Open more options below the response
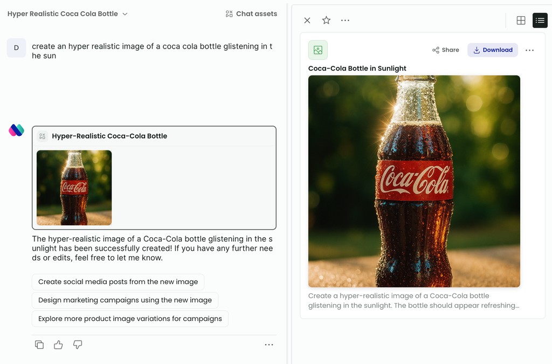Image resolution: width=552 pixels, height=364 pixels. (x=269, y=345)
